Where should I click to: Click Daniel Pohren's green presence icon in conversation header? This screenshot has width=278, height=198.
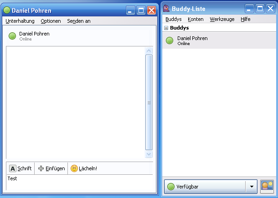click(x=12, y=36)
